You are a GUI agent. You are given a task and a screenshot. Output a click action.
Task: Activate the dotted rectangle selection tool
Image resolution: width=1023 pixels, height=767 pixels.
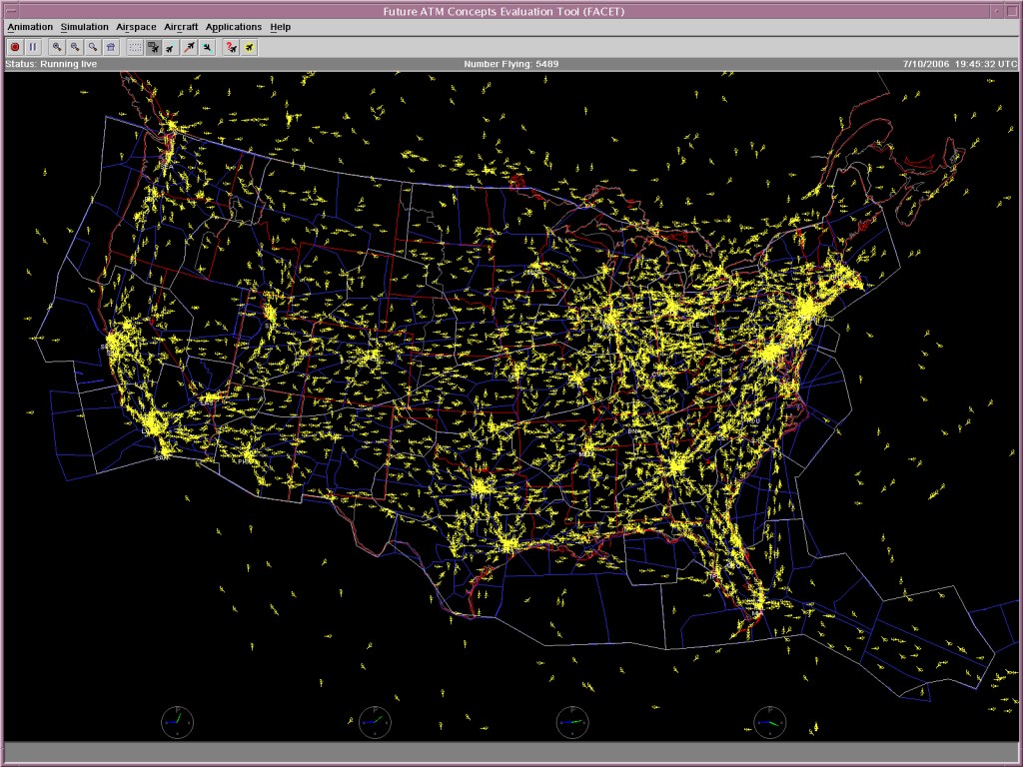pos(135,47)
